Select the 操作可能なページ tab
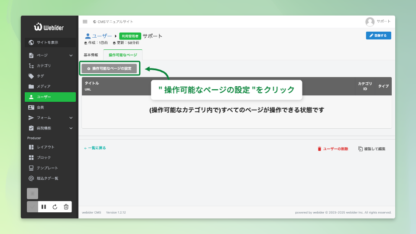The height and width of the screenshot is (234, 416). click(x=123, y=55)
